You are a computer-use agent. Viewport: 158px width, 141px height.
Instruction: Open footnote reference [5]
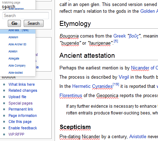click(x=116, y=41)
